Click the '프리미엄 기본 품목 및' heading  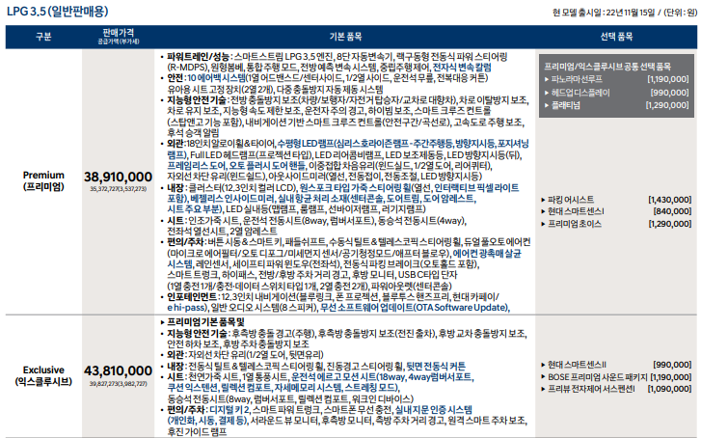click(x=205, y=322)
